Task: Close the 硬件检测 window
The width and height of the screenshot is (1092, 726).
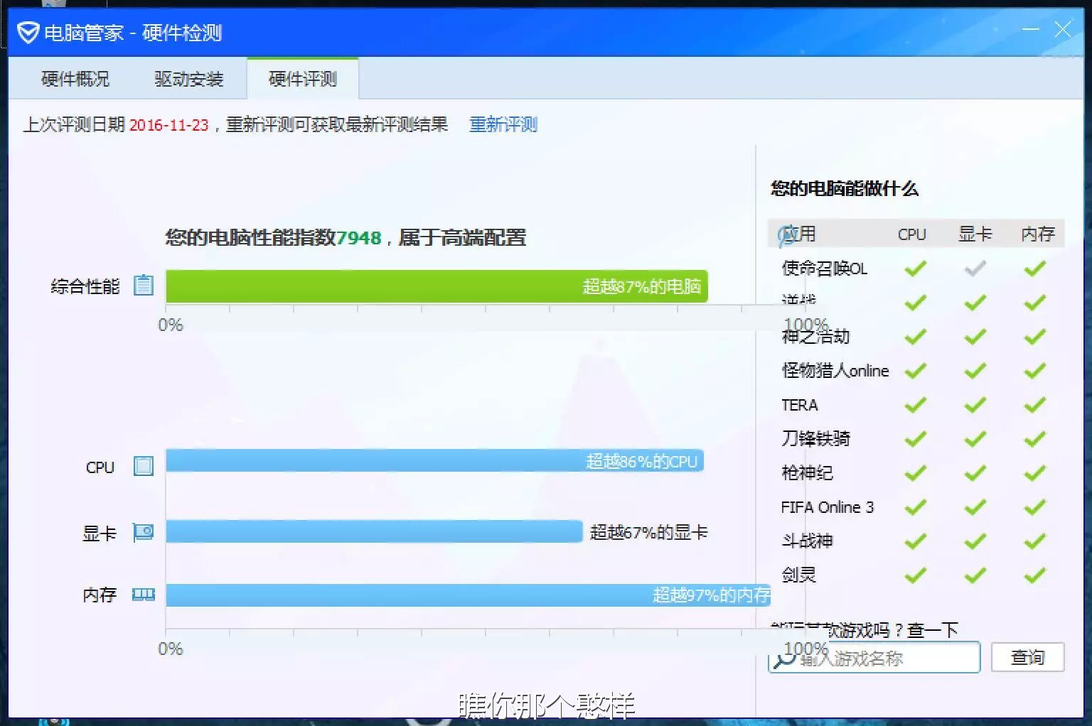Action: pyautogui.click(x=1063, y=30)
